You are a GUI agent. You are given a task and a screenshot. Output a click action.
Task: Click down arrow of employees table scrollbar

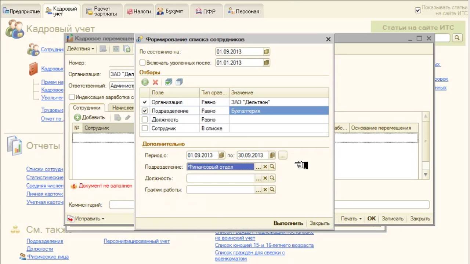click(426, 175)
